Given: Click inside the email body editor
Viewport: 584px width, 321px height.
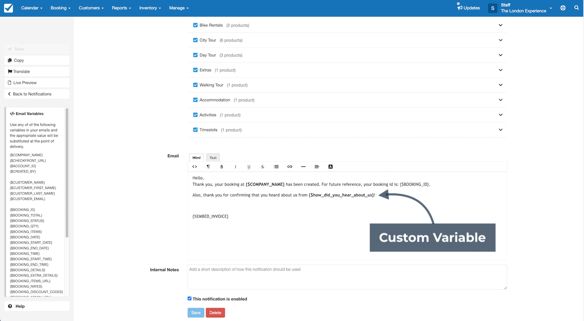Looking at the screenshot, I should 347,216.
